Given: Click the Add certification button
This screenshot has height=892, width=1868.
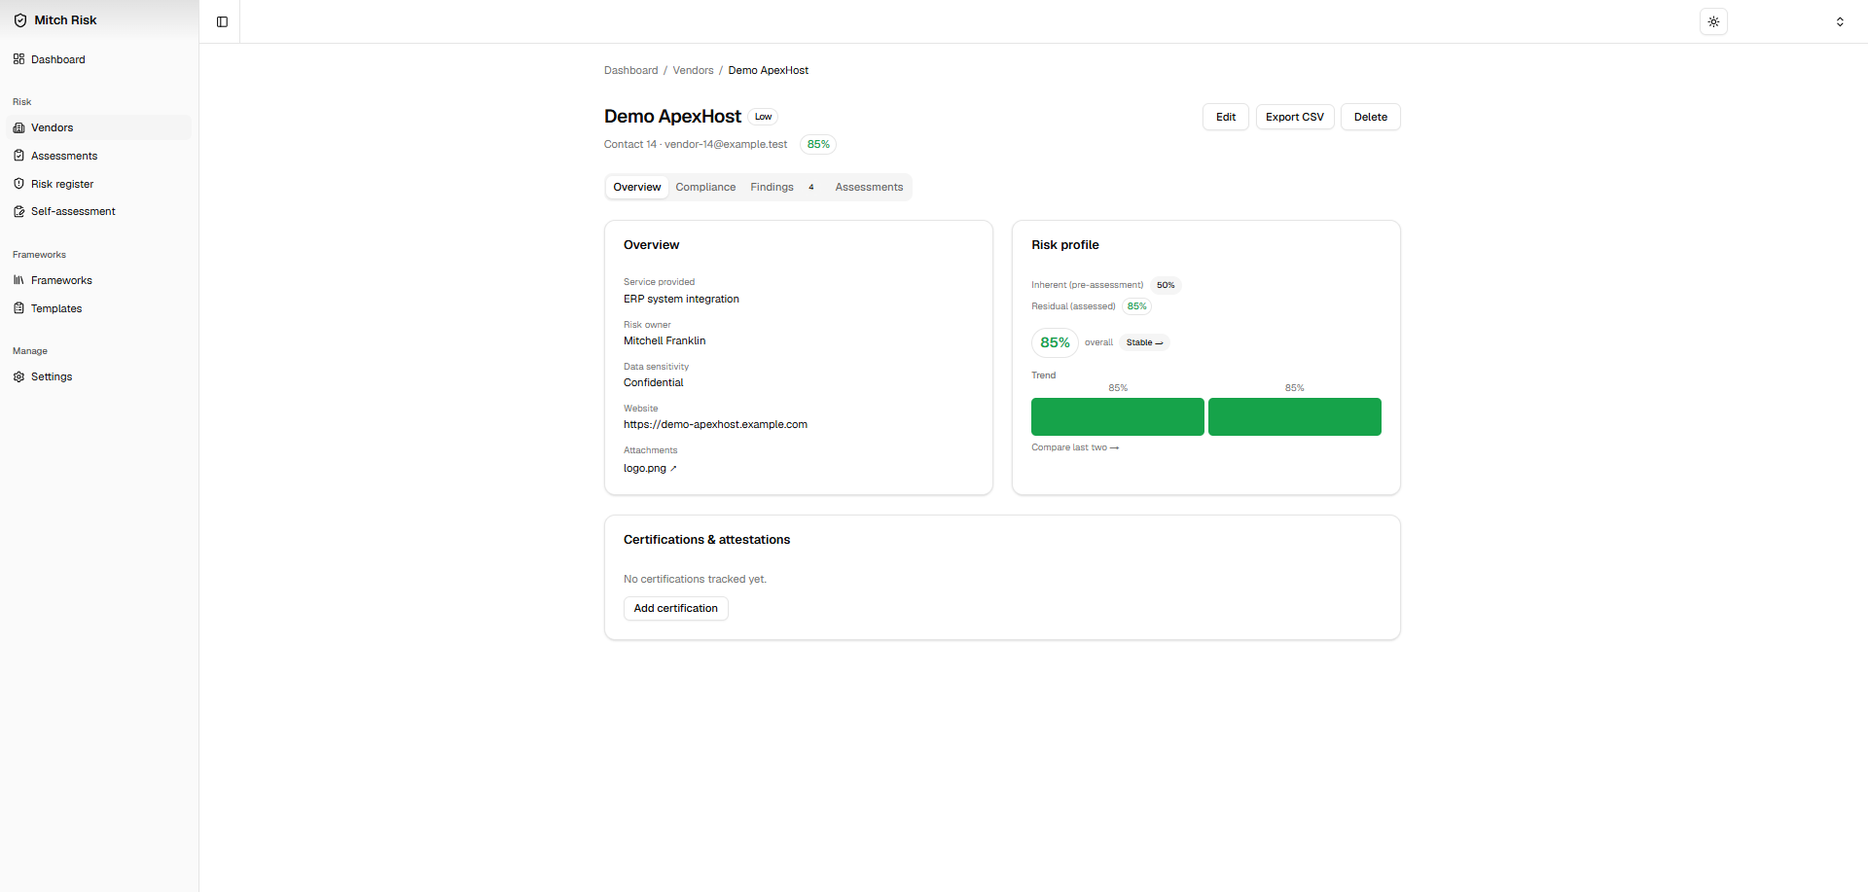Looking at the screenshot, I should click(x=676, y=608).
